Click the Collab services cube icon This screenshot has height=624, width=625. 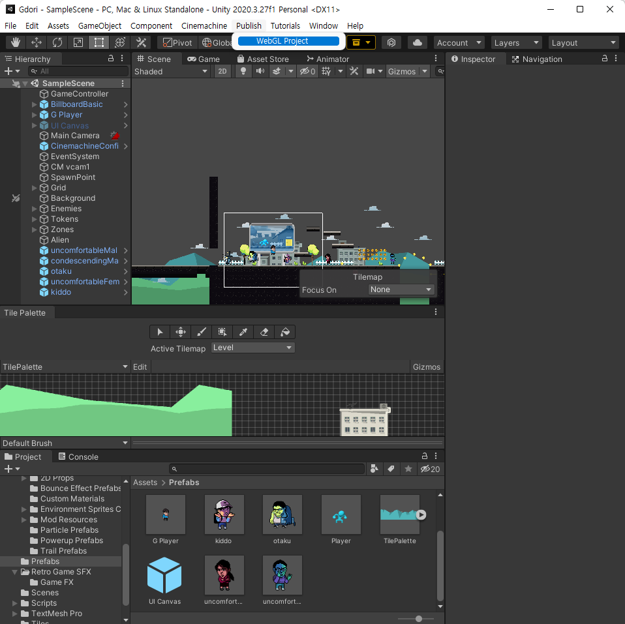click(x=391, y=42)
